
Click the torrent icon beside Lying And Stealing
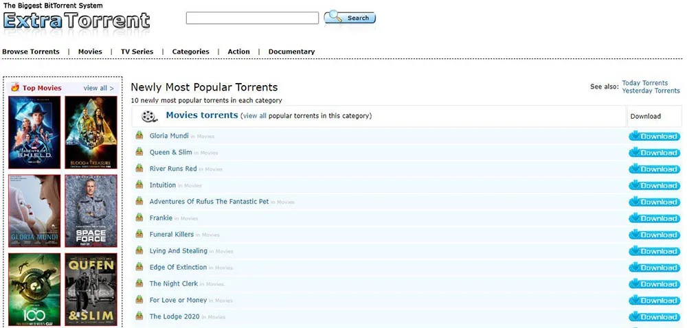point(139,250)
